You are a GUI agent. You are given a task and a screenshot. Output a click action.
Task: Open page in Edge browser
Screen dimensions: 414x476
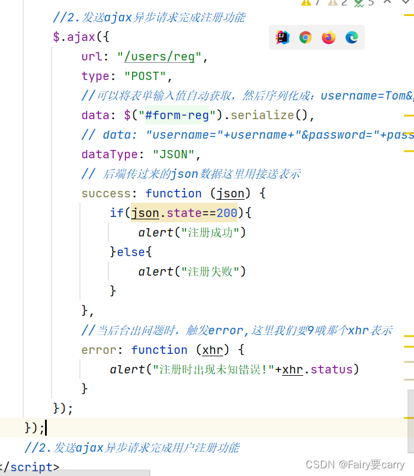click(x=352, y=38)
